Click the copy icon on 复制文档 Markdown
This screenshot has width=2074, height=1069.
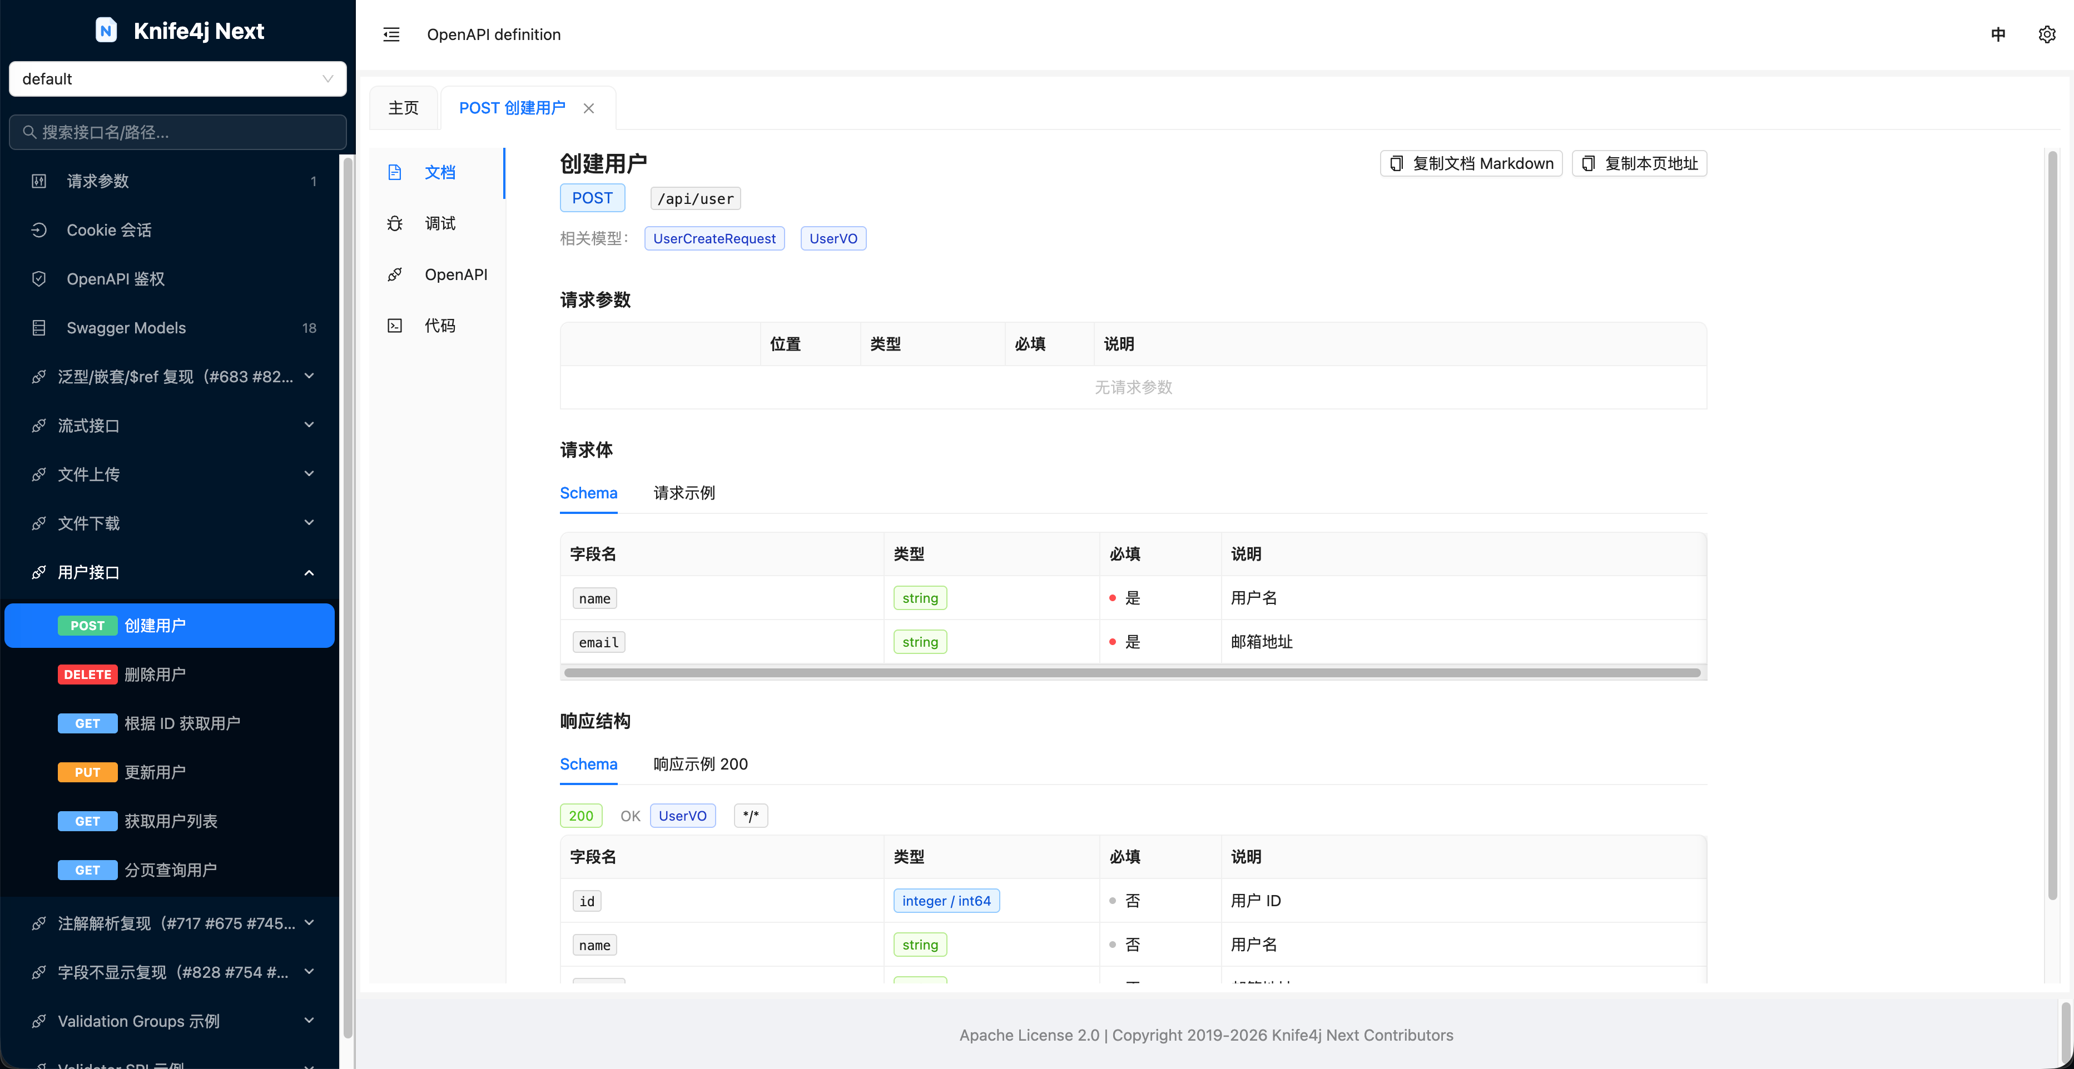tap(1397, 163)
